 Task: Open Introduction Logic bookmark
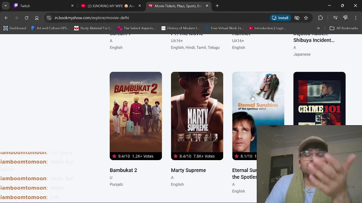[267, 28]
